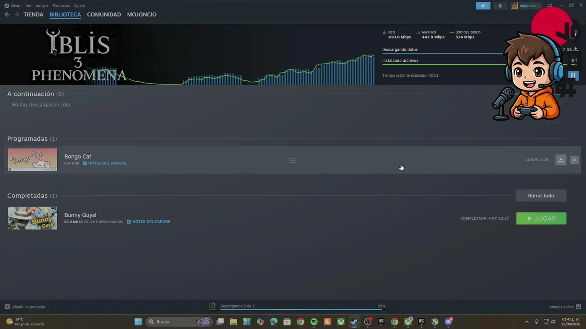Viewport: 586px width, 329px height.
Task: Open Microsoft Edge from the taskbar
Action: click(274, 322)
